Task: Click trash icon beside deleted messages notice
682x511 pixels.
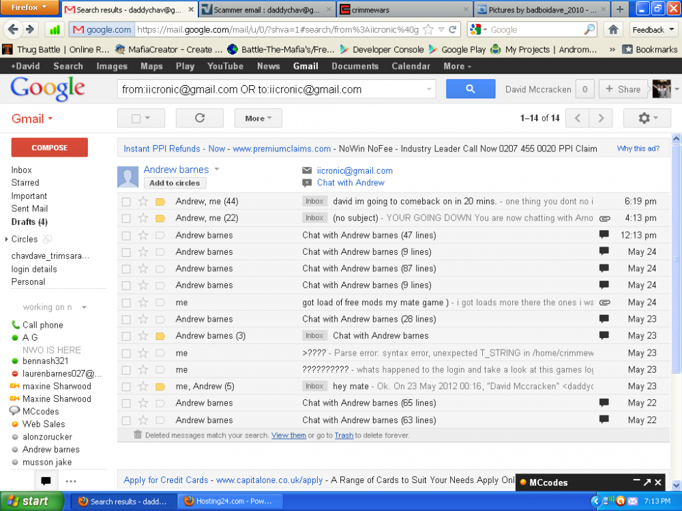Action: [138, 435]
